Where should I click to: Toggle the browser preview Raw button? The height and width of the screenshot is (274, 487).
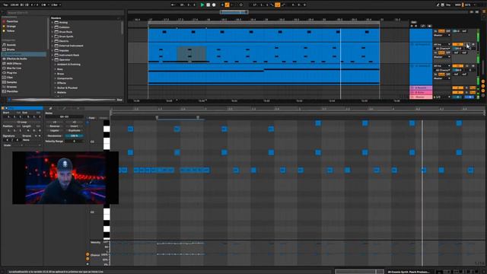coord(119,100)
